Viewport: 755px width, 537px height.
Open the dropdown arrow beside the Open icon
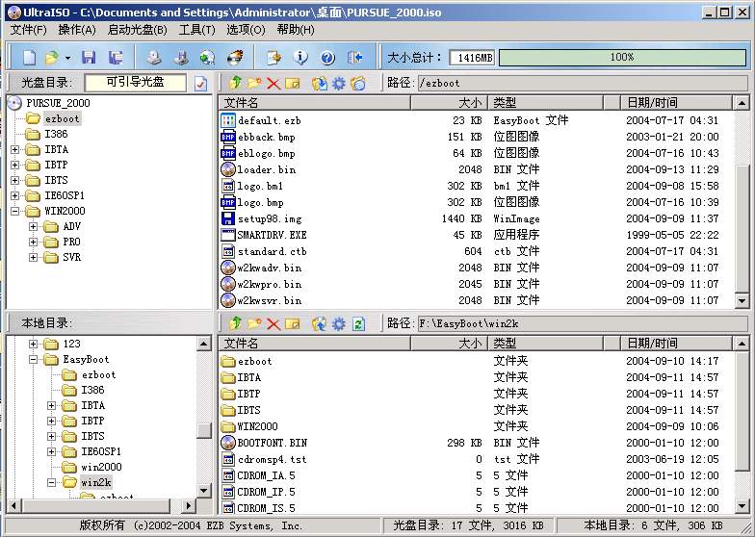[67, 58]
